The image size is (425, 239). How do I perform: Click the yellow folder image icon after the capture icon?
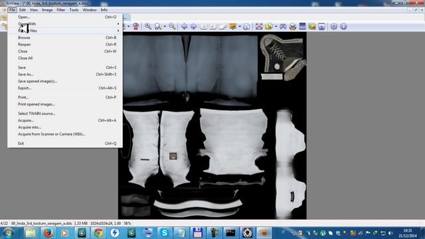tap(312, 27)
